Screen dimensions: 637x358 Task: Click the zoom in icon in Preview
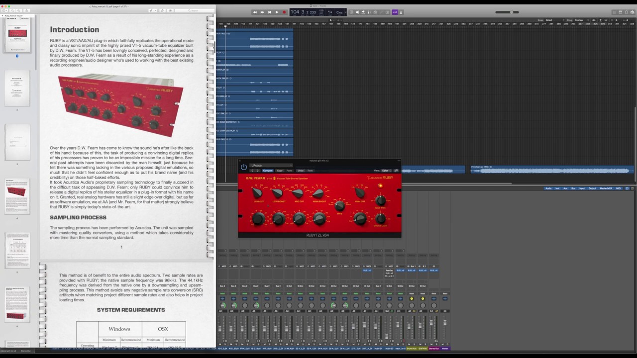tap(19, 10)
